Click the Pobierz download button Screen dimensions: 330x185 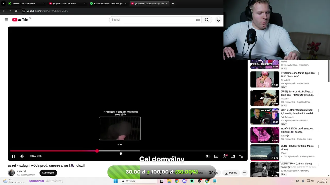[231, 173]
